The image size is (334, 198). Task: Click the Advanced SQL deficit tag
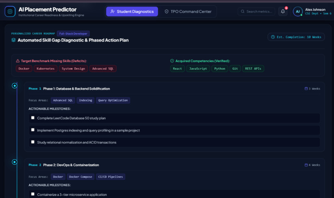pos(103,69)
